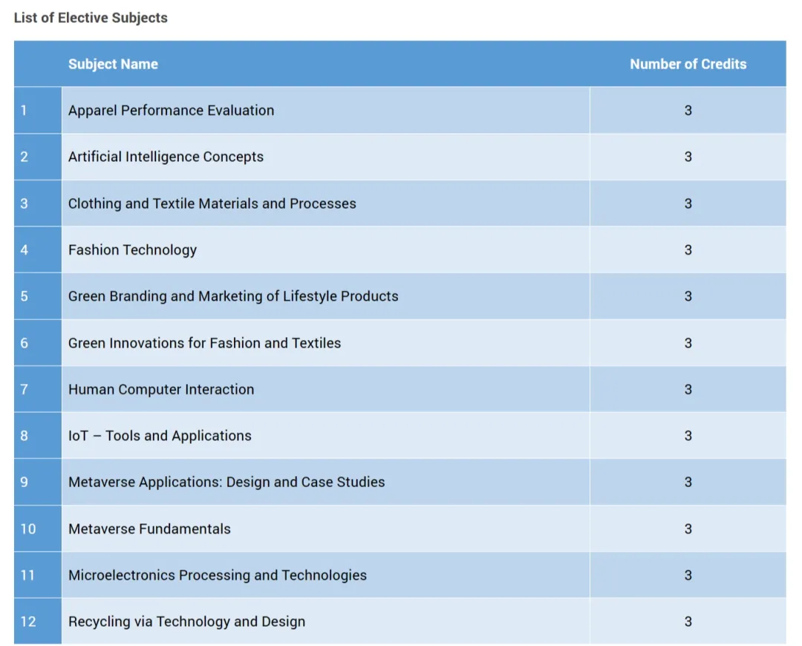Click 'IoT – Tools and Applications' entry
802x646 pixels.
coord(160,436)
